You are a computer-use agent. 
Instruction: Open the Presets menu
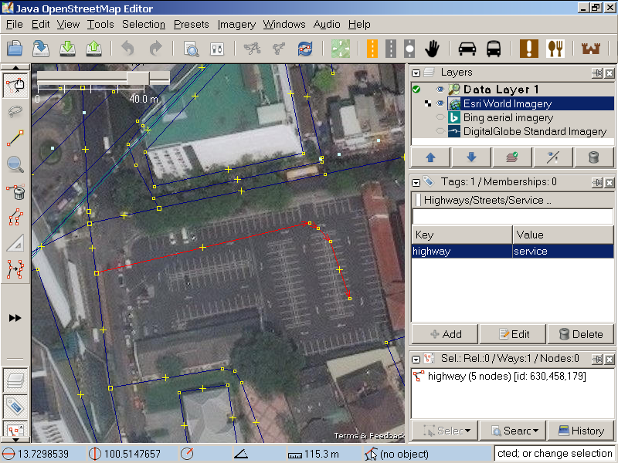pos(191,24)
